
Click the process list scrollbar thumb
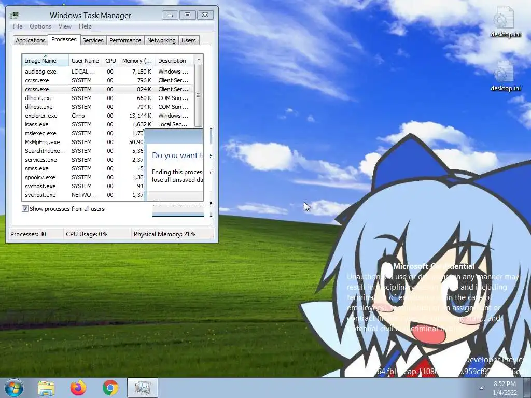tap(199, 95)
